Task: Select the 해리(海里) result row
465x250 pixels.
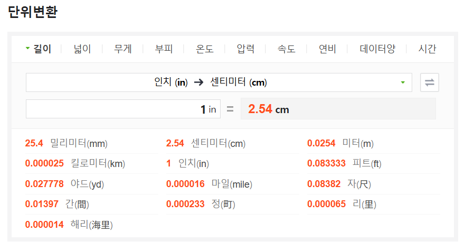Action: 91,225
